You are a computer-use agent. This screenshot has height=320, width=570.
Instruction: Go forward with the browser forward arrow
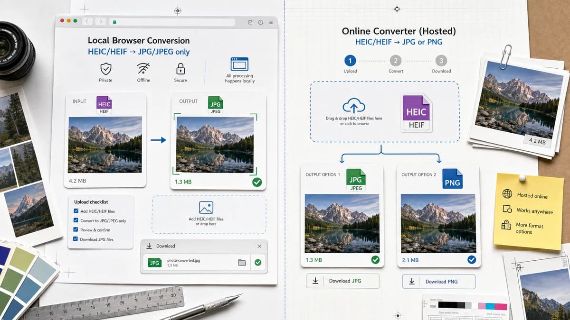coord(100,21)
